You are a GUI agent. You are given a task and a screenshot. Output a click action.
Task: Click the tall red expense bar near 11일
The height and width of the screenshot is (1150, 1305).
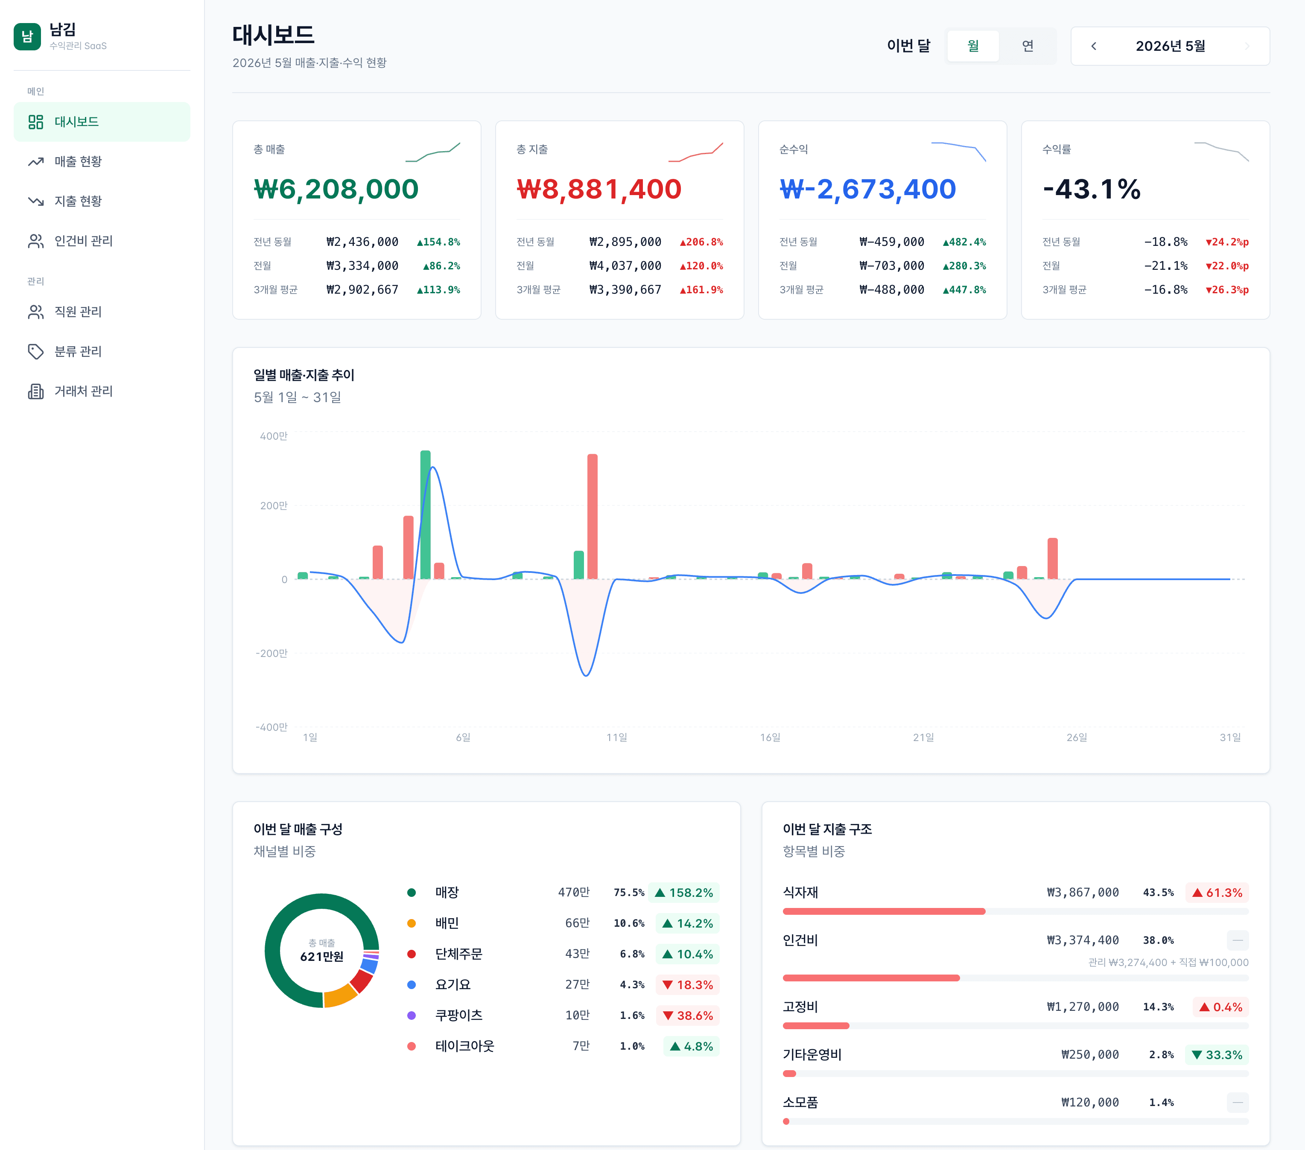(593, 517)
